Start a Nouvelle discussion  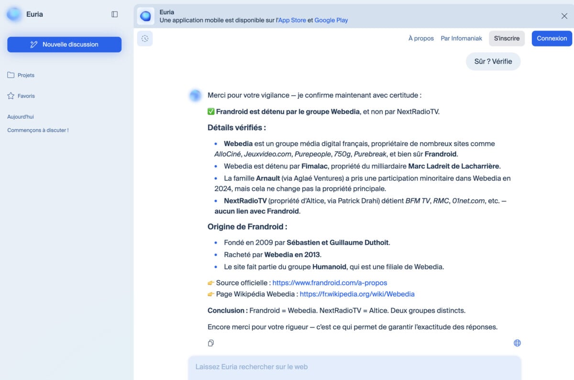(x=64, y=45)
